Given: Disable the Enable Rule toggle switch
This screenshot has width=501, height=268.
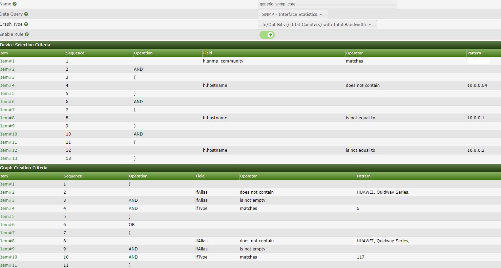Looking at the screenshot, I should (x=267, y=34).
